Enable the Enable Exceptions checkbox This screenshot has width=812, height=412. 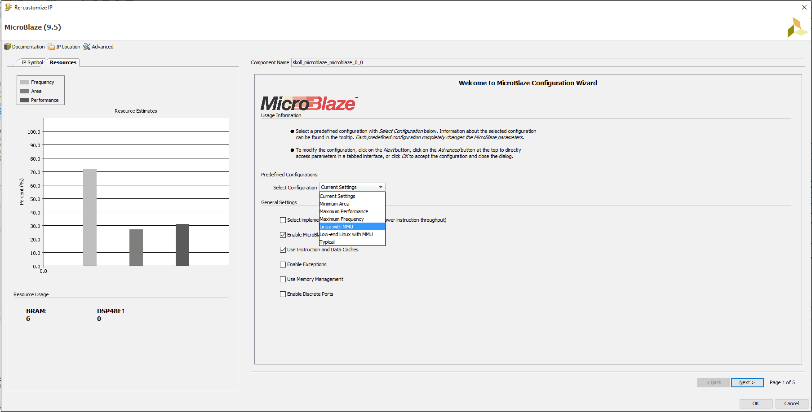(x=283, y=264)
